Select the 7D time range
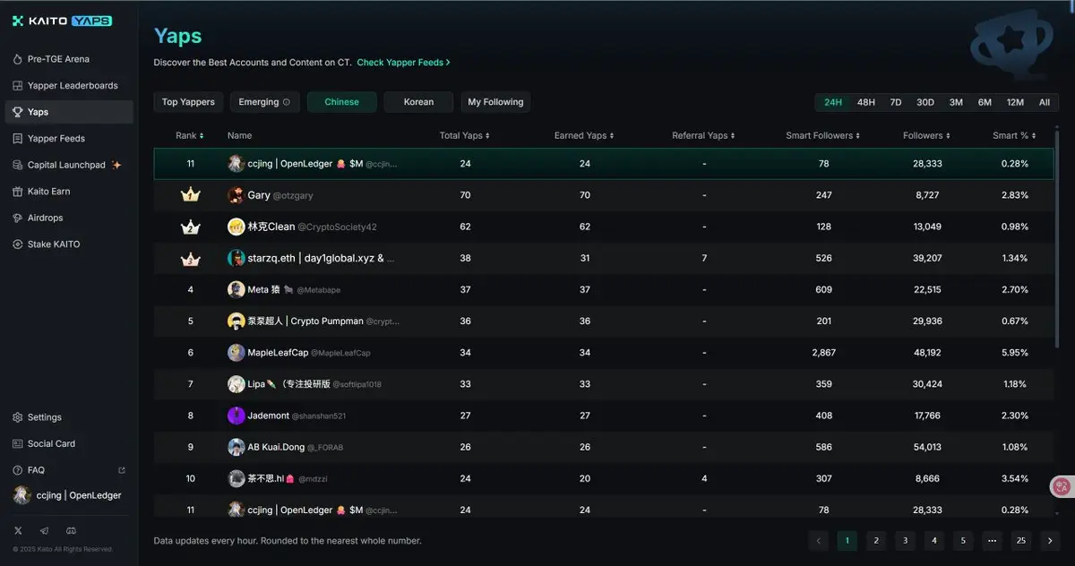 click(896, 102)
